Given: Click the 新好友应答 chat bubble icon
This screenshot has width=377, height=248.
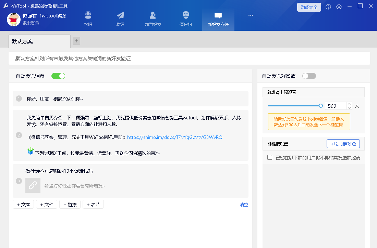Looking at the screenshot, I should (218, 16).
